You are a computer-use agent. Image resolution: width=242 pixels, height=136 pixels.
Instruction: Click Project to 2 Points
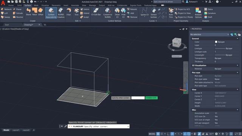(184, 17)
